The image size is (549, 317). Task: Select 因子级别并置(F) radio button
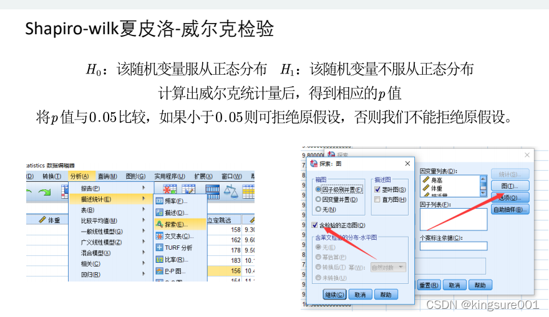[318, 189]
